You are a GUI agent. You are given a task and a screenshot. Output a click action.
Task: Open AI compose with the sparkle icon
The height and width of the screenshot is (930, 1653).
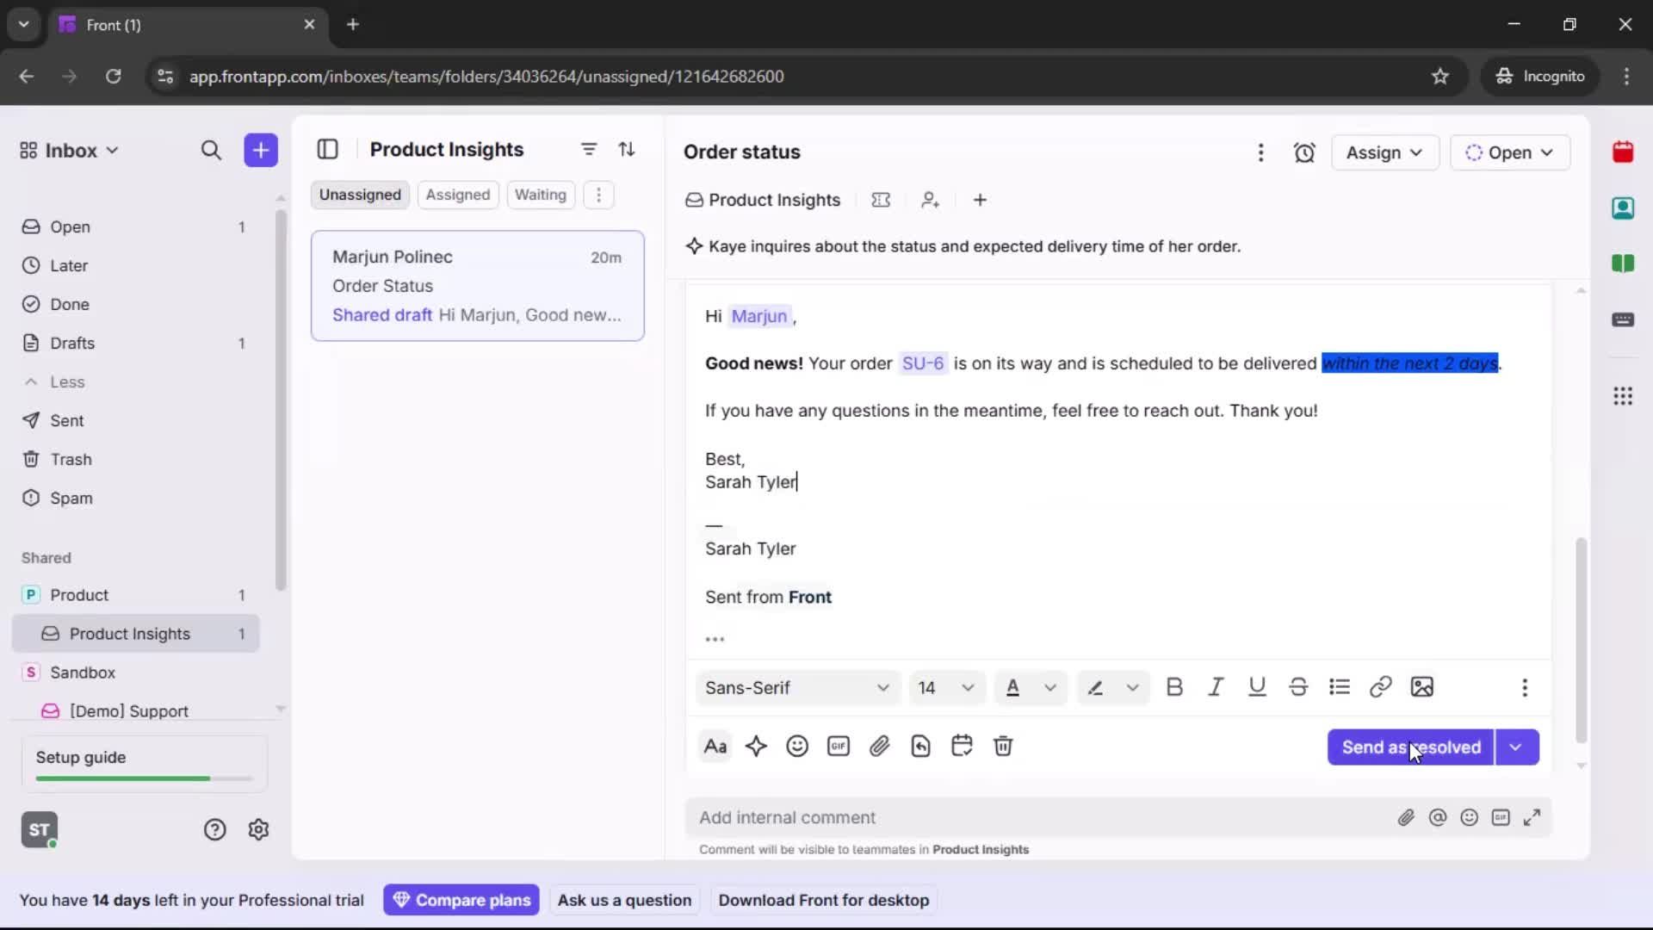click(756, 746)
